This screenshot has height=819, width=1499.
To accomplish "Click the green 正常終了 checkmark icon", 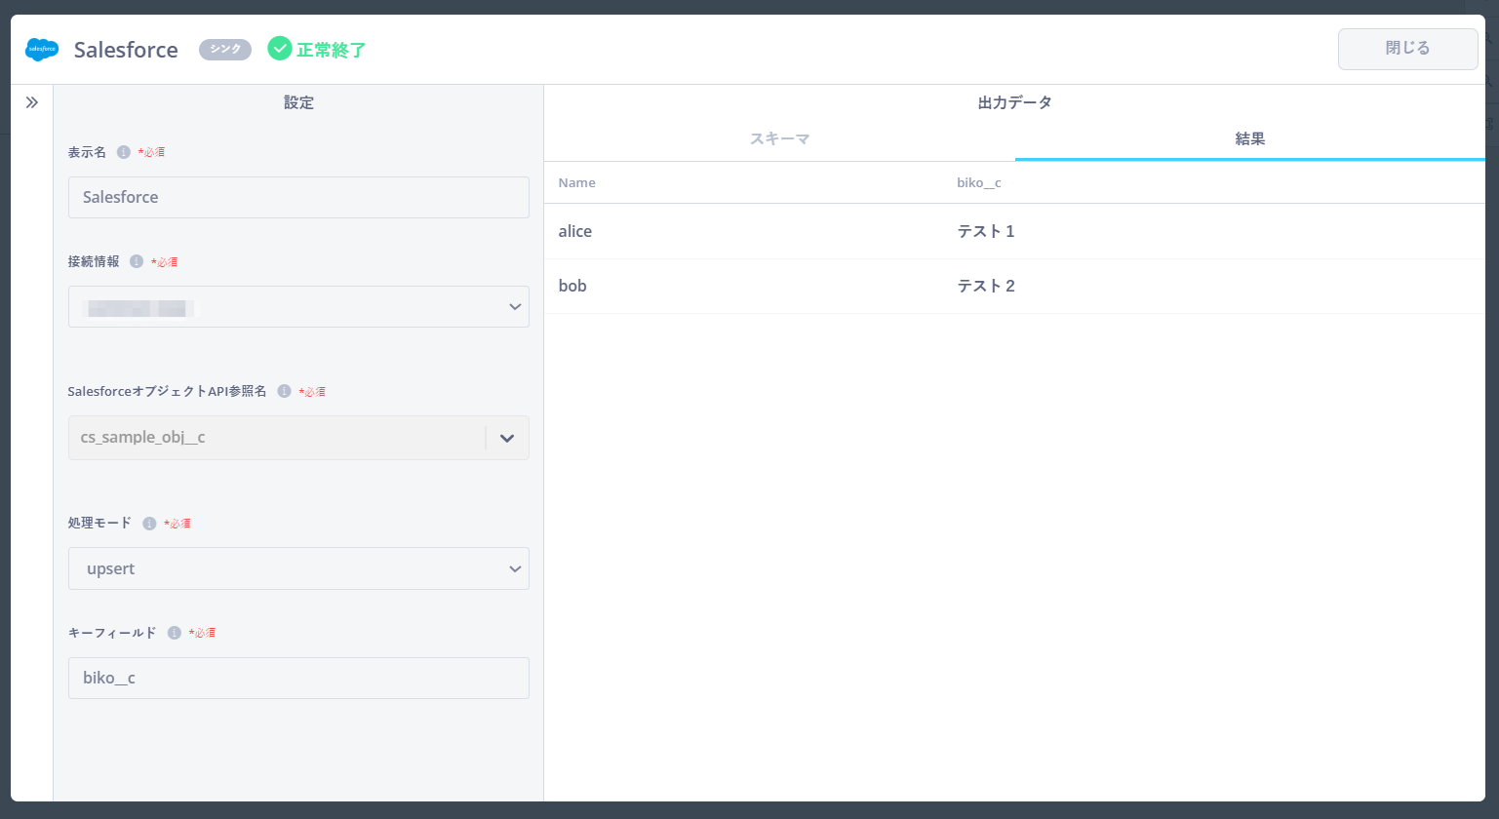I will [280, 49].
